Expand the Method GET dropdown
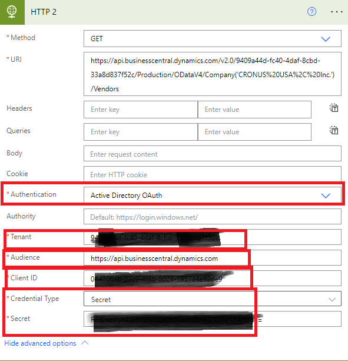Viewport: 348px width, 361px height. click(212, 38)
